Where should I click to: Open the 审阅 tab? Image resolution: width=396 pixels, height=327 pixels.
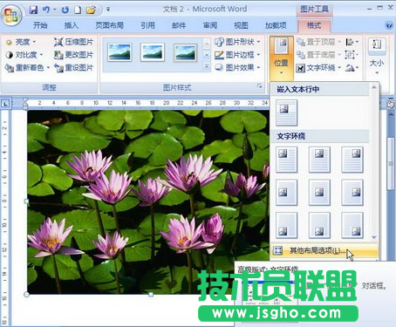[x=210, y=25]
